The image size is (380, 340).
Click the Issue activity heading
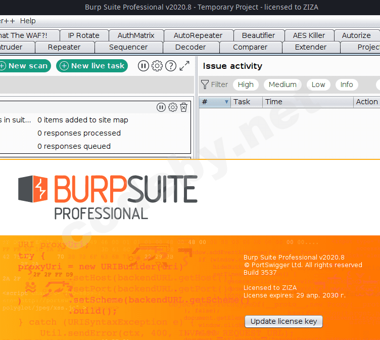232,66
